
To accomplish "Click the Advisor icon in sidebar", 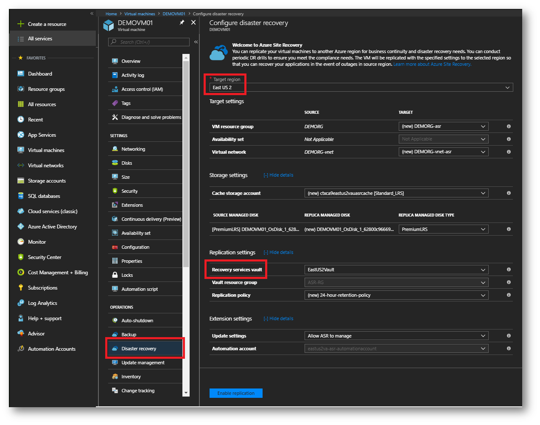I will (x=20, y=333).
